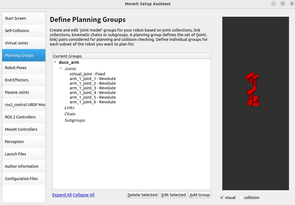Click Edit Selected button
The height and width of the screenshot is (205, 295).
173,195
